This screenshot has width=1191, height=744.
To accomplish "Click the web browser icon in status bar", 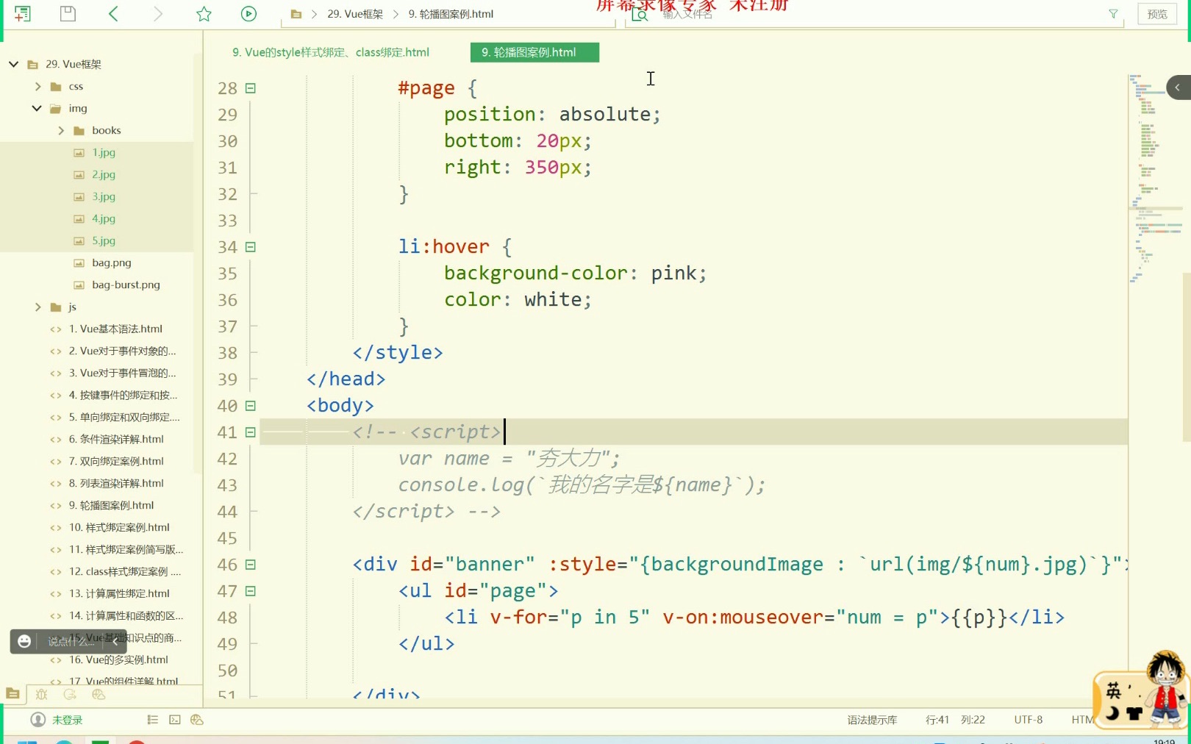I will (x=197, y=720).
